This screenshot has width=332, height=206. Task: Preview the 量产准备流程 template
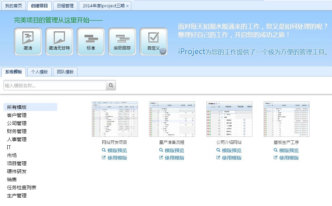click(x=172, y=150)
